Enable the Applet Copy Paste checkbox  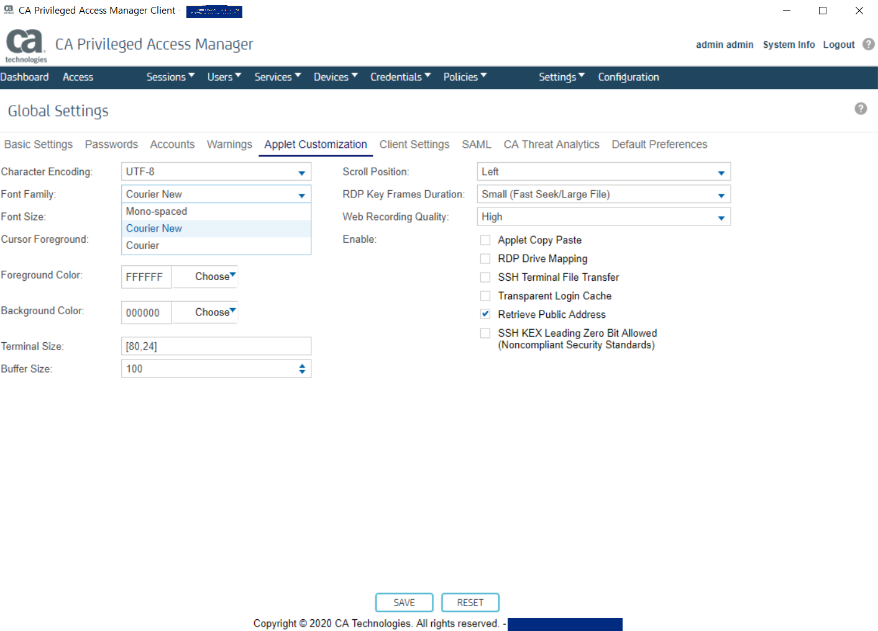tap(485, 240)
